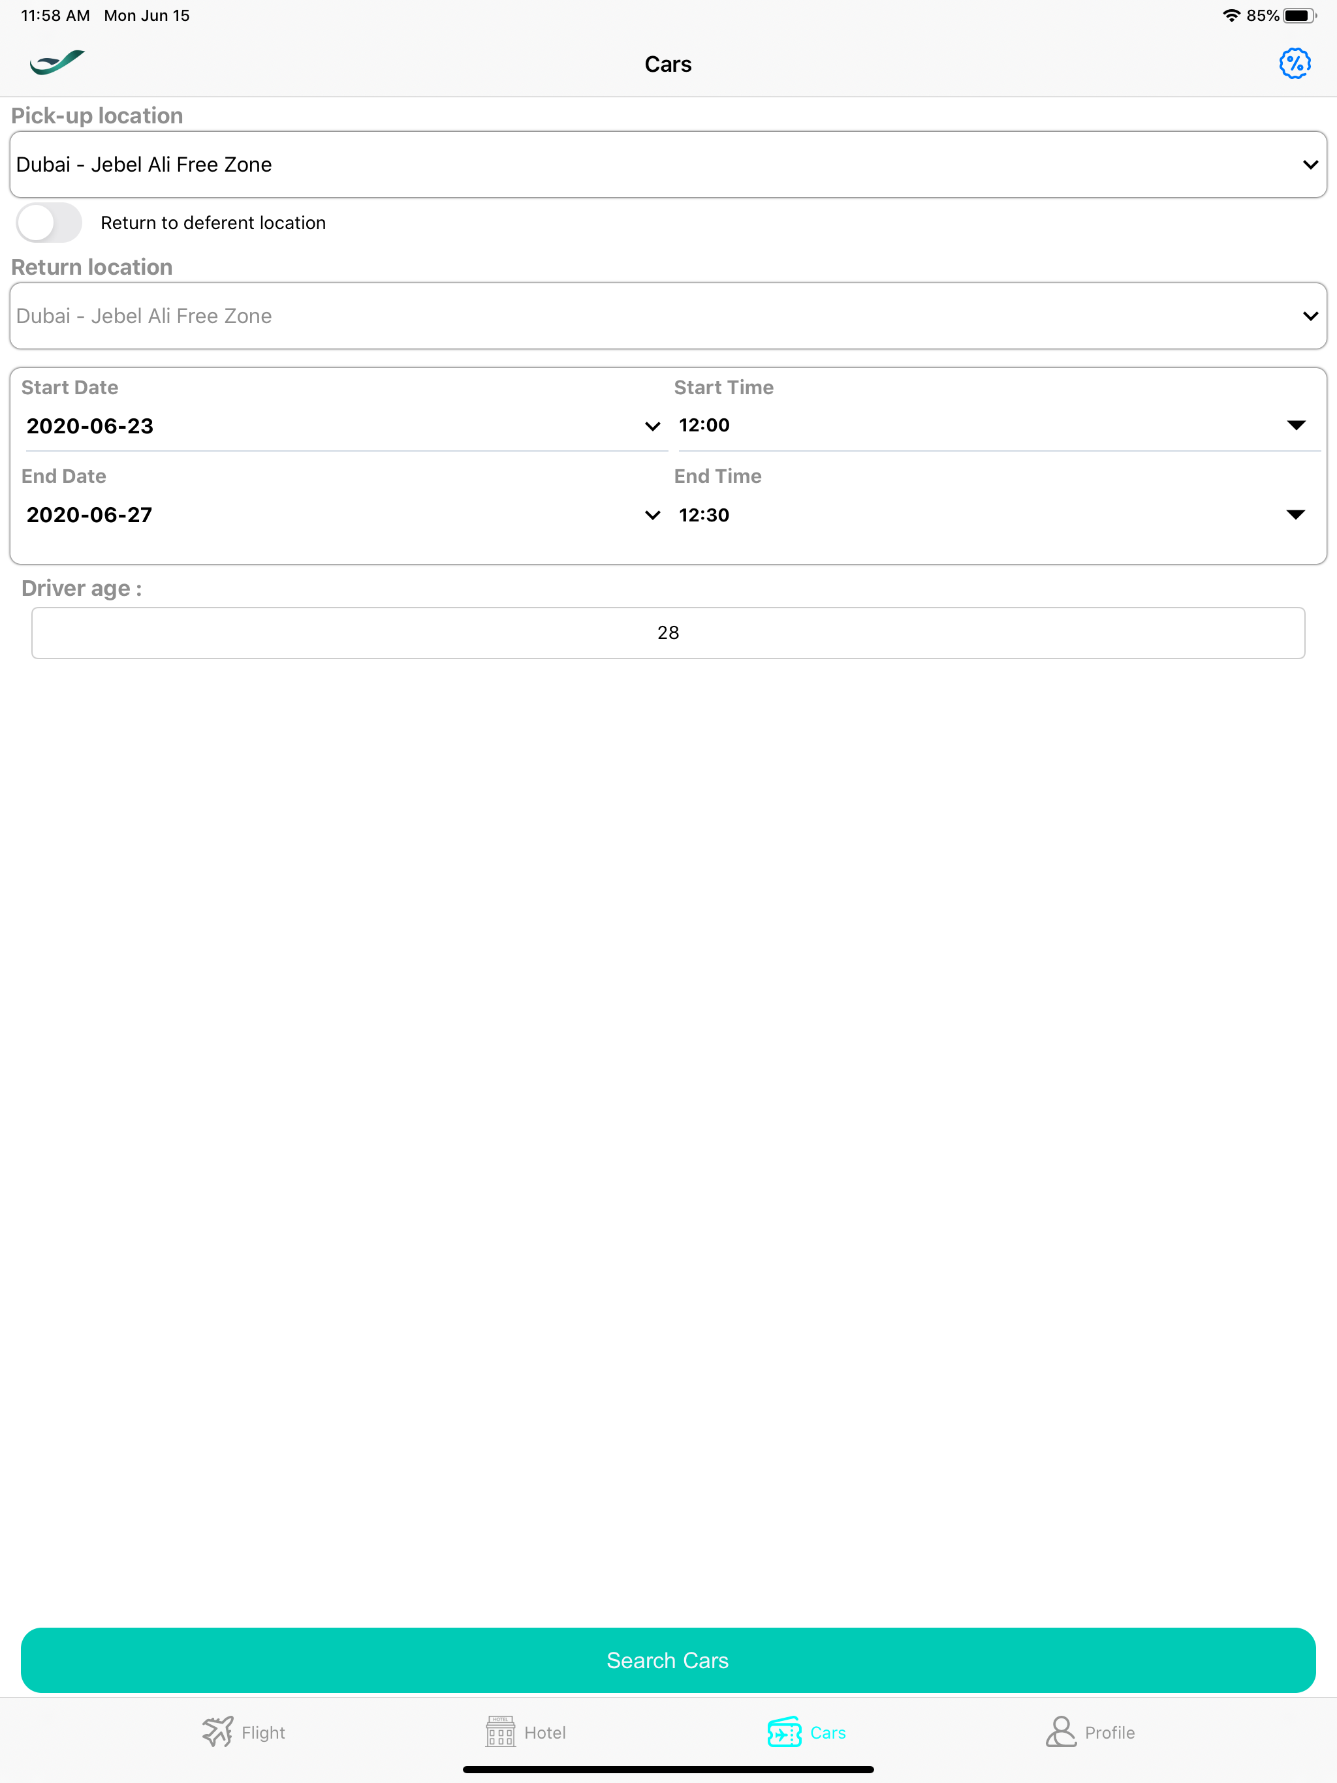Viewport: 1337px width, 1783px height.
Task: Toggle Return to deferent location switch
Action: tap(49, 223)
